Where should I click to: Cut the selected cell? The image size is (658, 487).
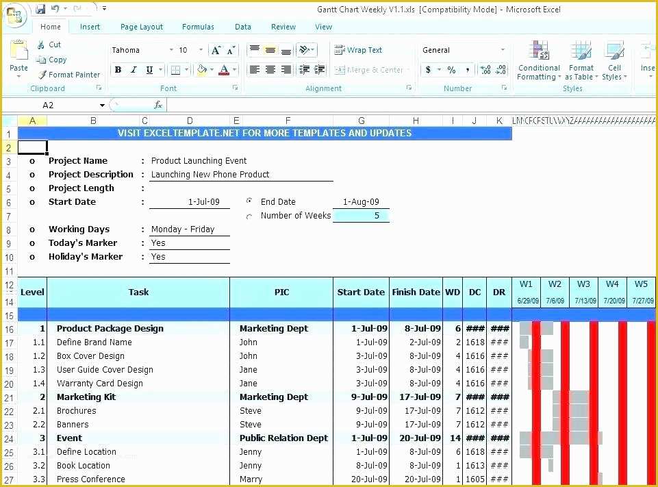tap(49, 45)
